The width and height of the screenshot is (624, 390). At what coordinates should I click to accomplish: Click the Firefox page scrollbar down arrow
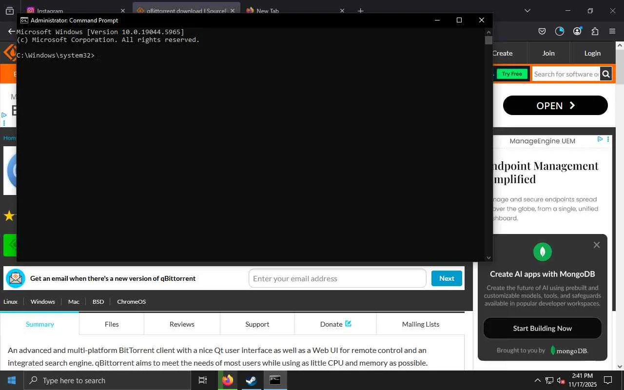click(620, 366)
